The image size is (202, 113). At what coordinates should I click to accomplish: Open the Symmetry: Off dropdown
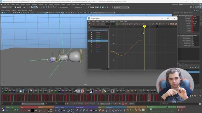[79, 7]
